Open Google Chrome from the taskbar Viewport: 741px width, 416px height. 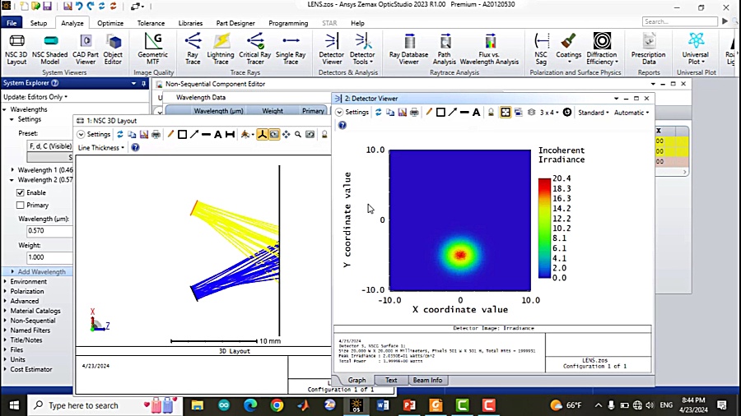click(x=277, y=405)
